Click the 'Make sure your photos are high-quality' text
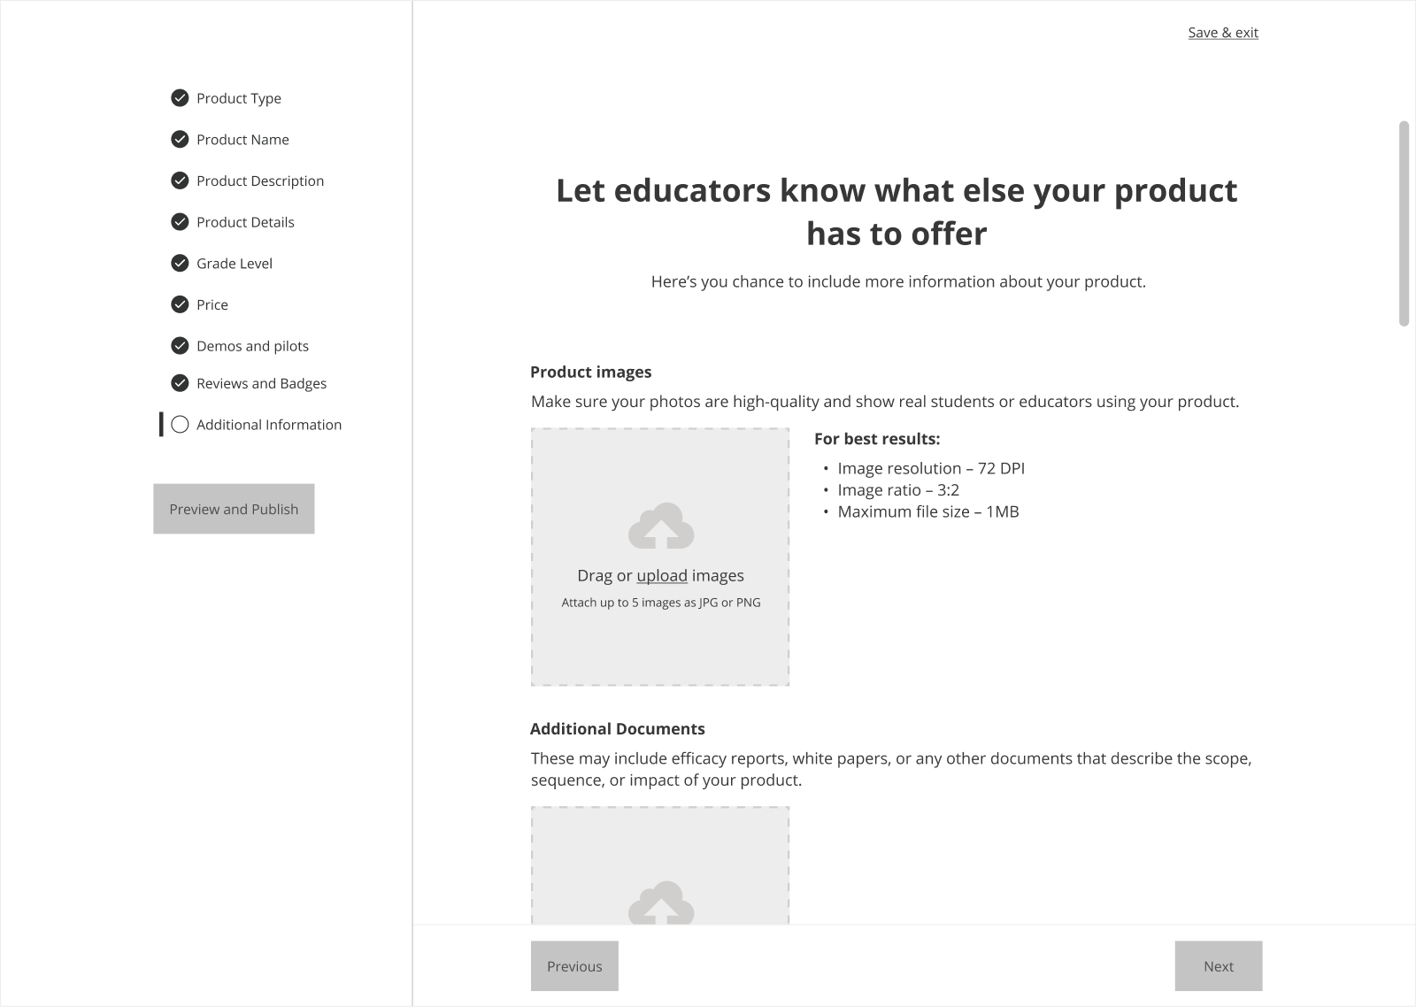Image resolution: width=1416 pixels, height=1007 pixels. click(885, 402)
